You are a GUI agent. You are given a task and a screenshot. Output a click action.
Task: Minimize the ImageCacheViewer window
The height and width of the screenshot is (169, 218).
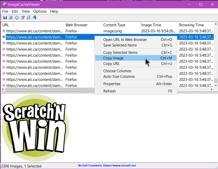pos(189,4)
